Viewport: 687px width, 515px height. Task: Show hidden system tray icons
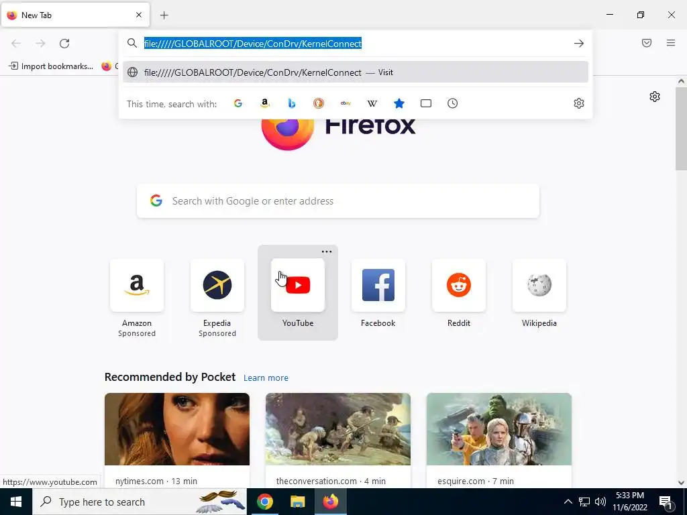coord(568,502)
